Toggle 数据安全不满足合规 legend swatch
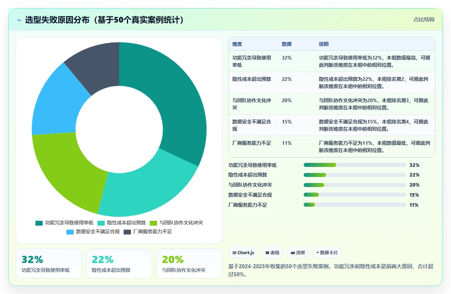The height and width of the screenshot is (294, 451). [x=70, y=232]
